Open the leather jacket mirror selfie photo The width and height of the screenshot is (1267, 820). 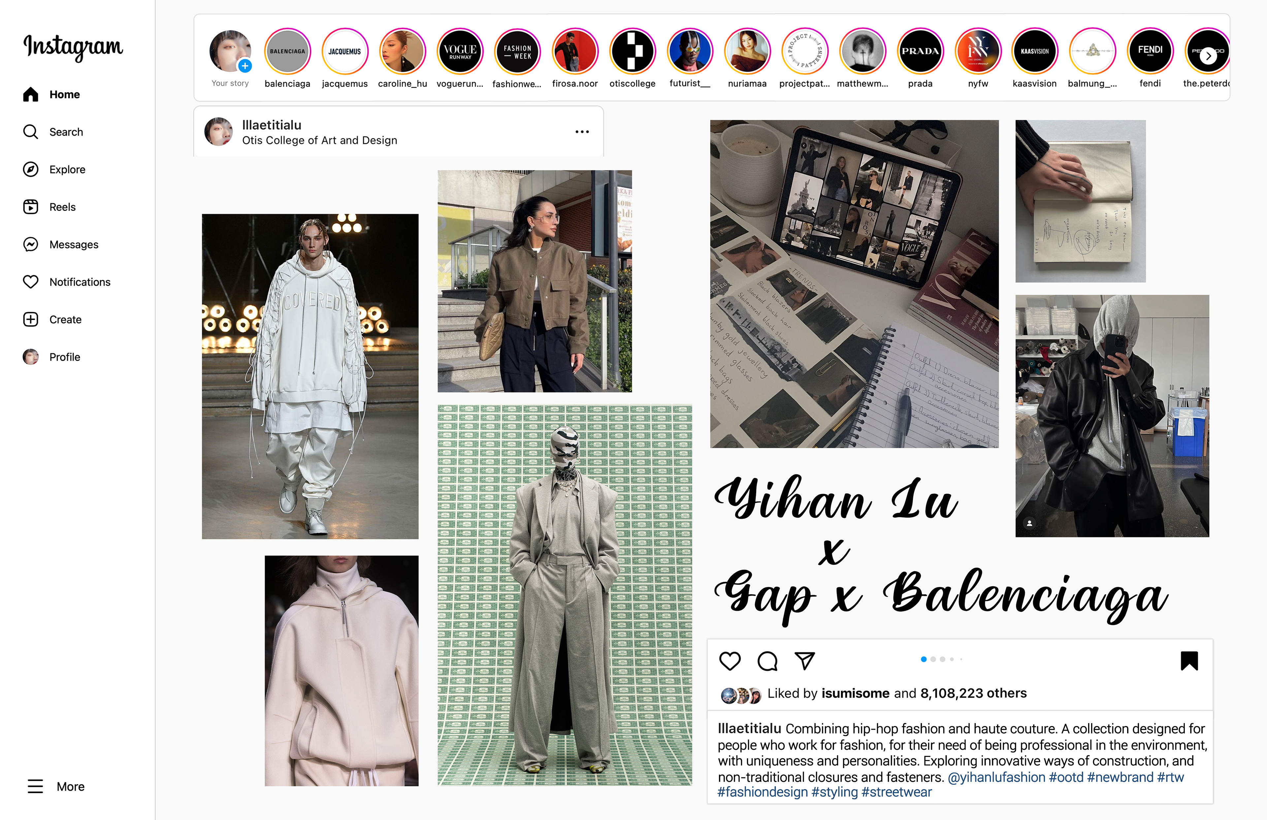[1112, 416]
